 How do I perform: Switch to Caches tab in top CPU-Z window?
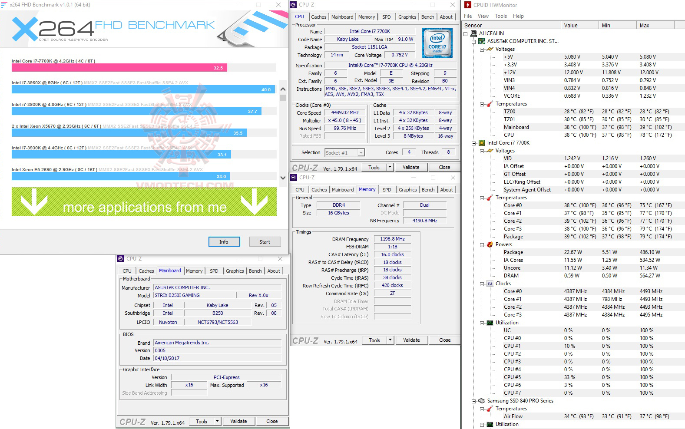click(x=319, y=17)
